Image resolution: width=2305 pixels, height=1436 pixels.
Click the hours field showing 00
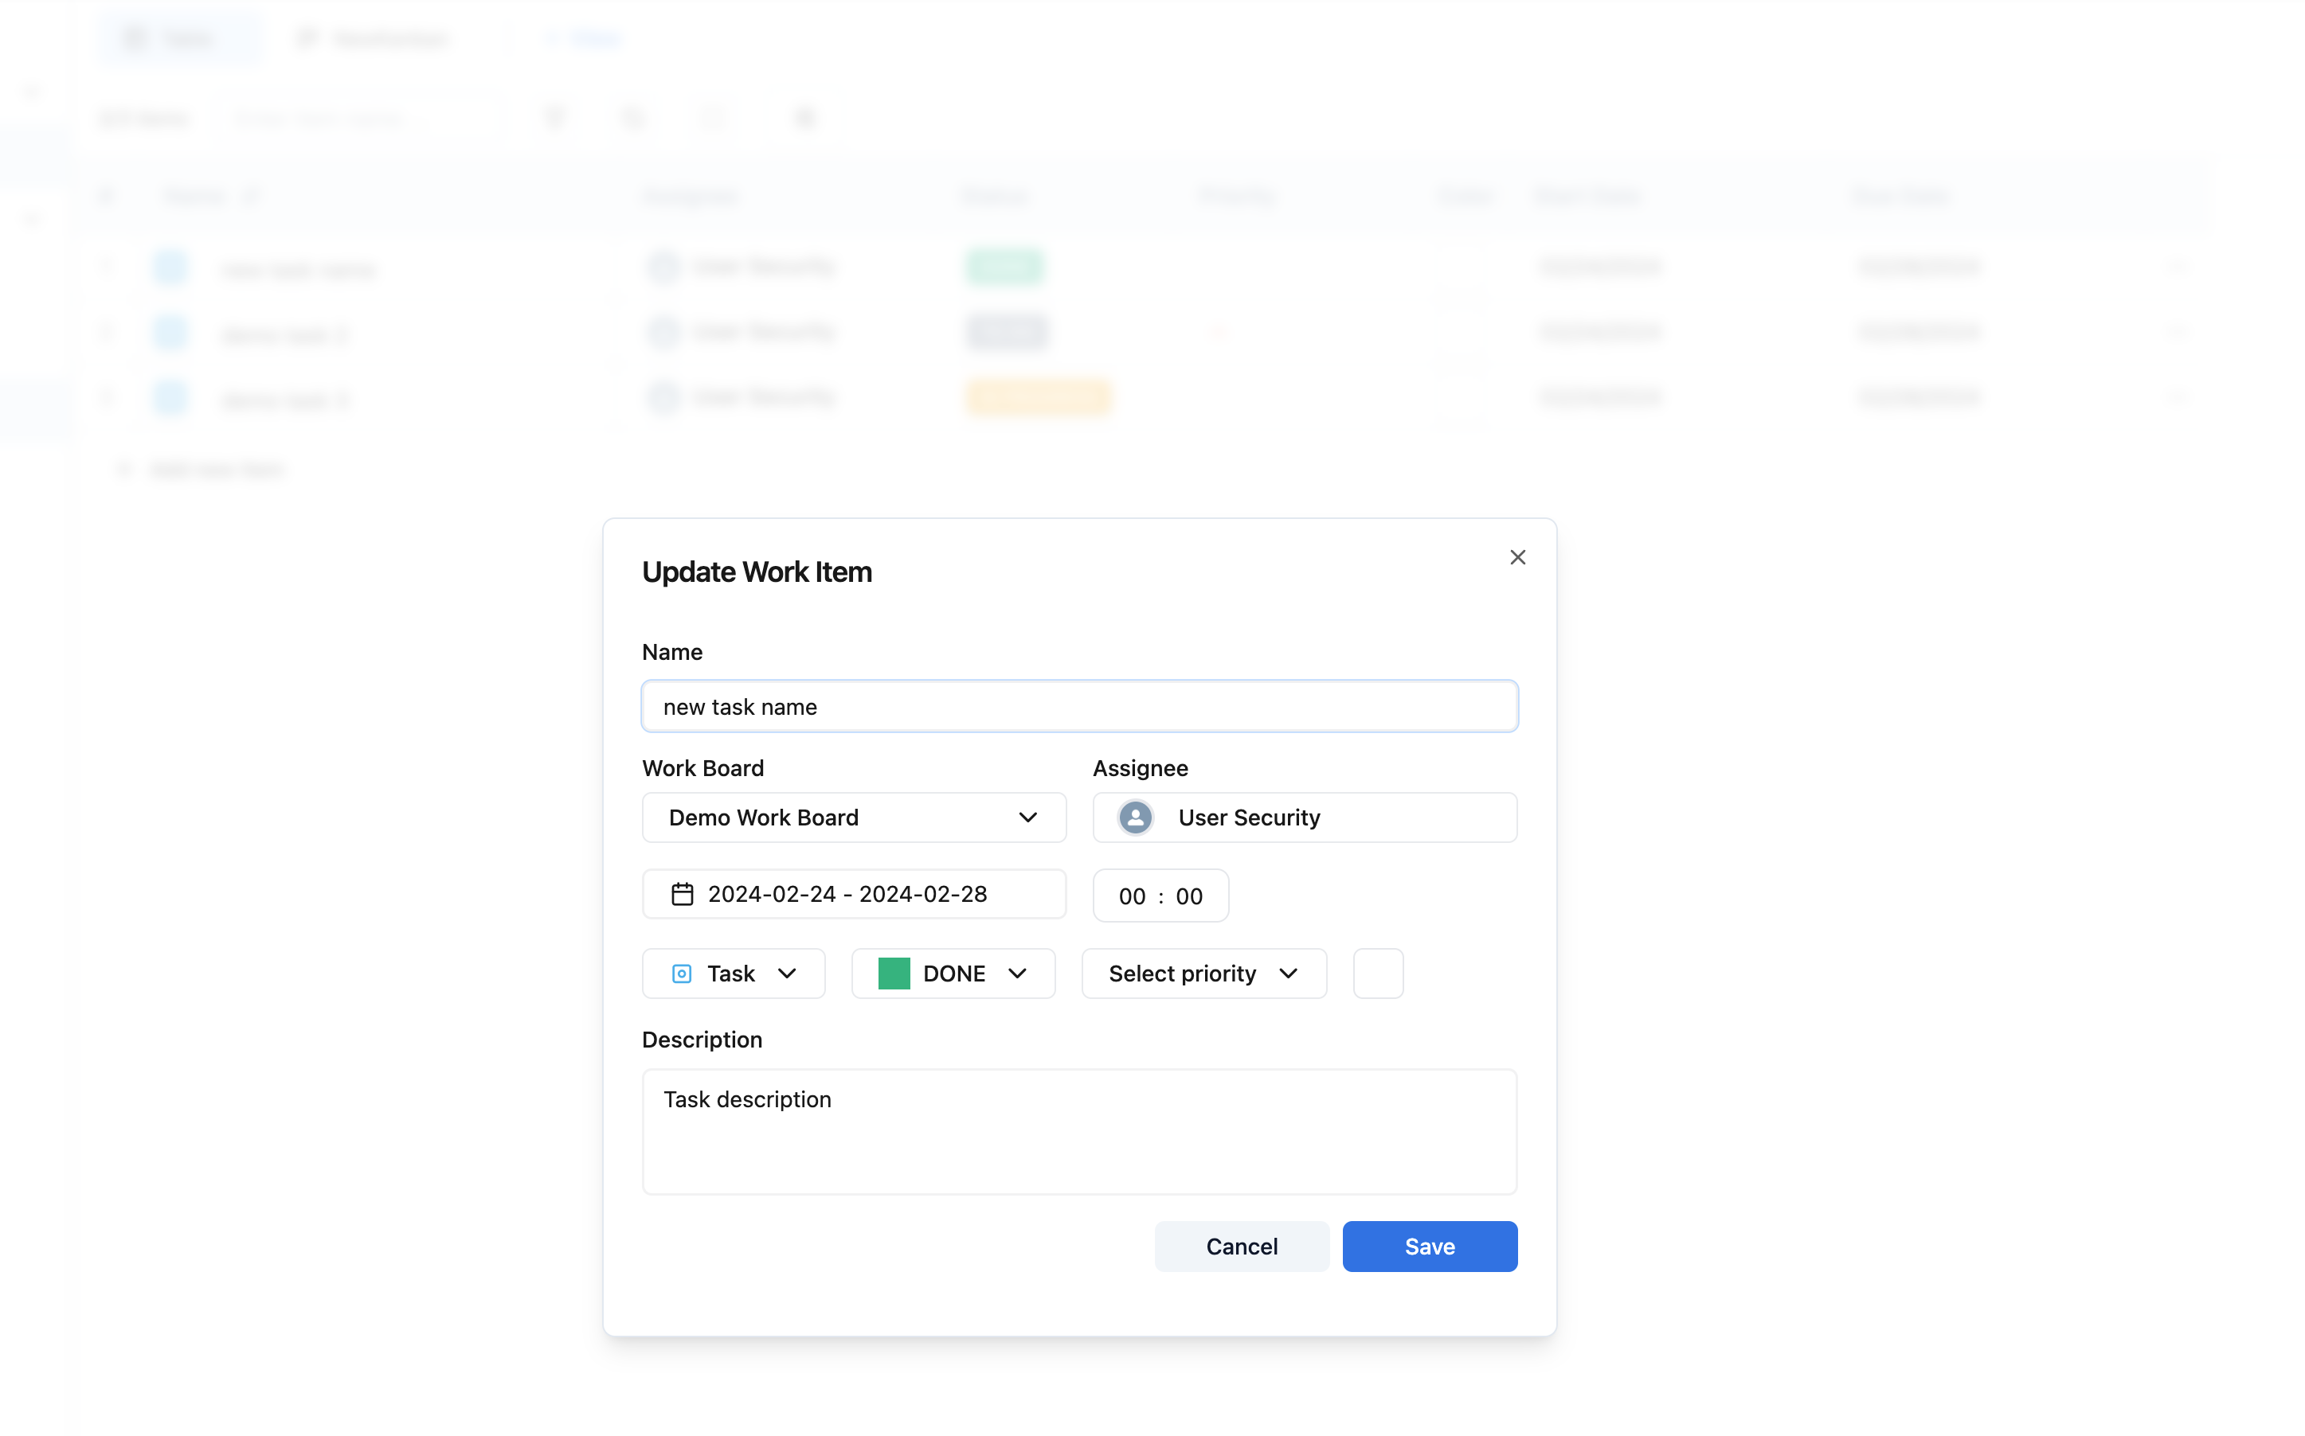coord(1132,896)
